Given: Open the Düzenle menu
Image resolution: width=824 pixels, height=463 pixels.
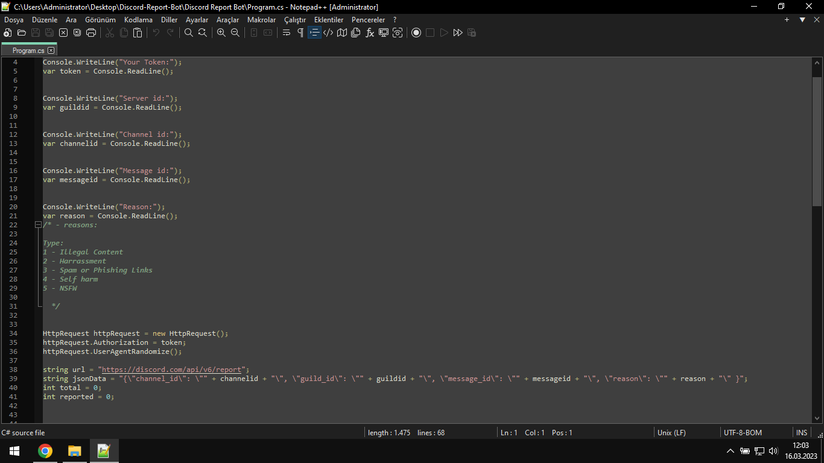Looking at the screenshot, I should tap(45, 20).
